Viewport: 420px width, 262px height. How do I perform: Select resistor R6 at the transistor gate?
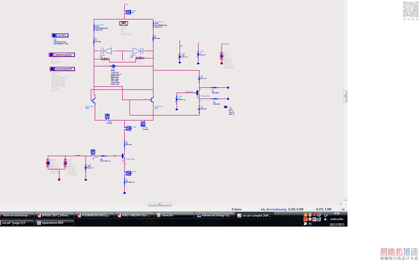(x=103, y=156)
